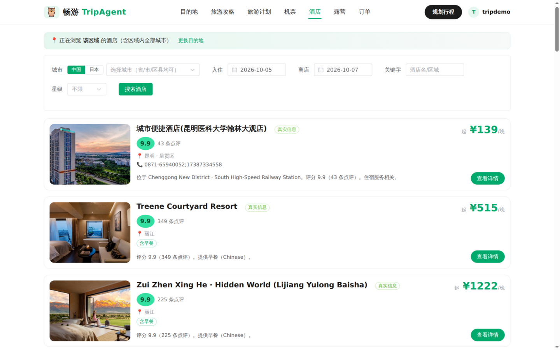Click the ¥139 price text

click(483, 129)
